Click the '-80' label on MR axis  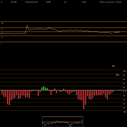pos(124,108)
